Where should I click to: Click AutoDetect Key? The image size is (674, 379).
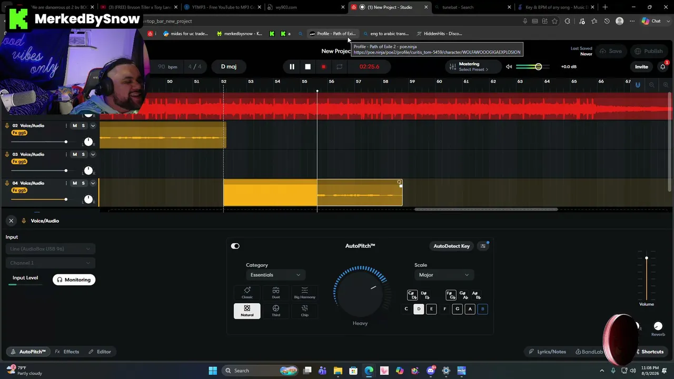(451, 246)
